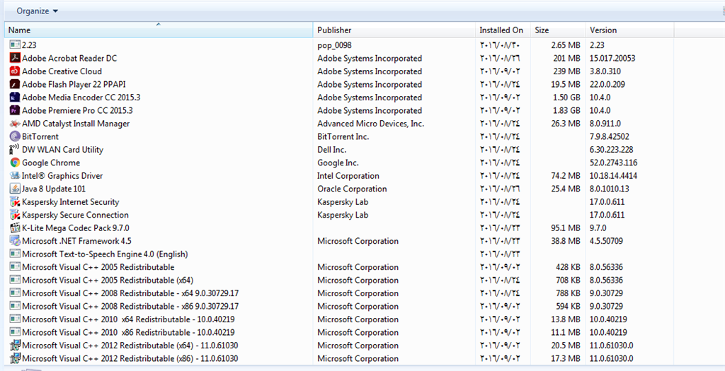Click the 95.1 MB size value
Image resolution: width=725 pixels, height=371 pixels.
[x=566, y=228]
